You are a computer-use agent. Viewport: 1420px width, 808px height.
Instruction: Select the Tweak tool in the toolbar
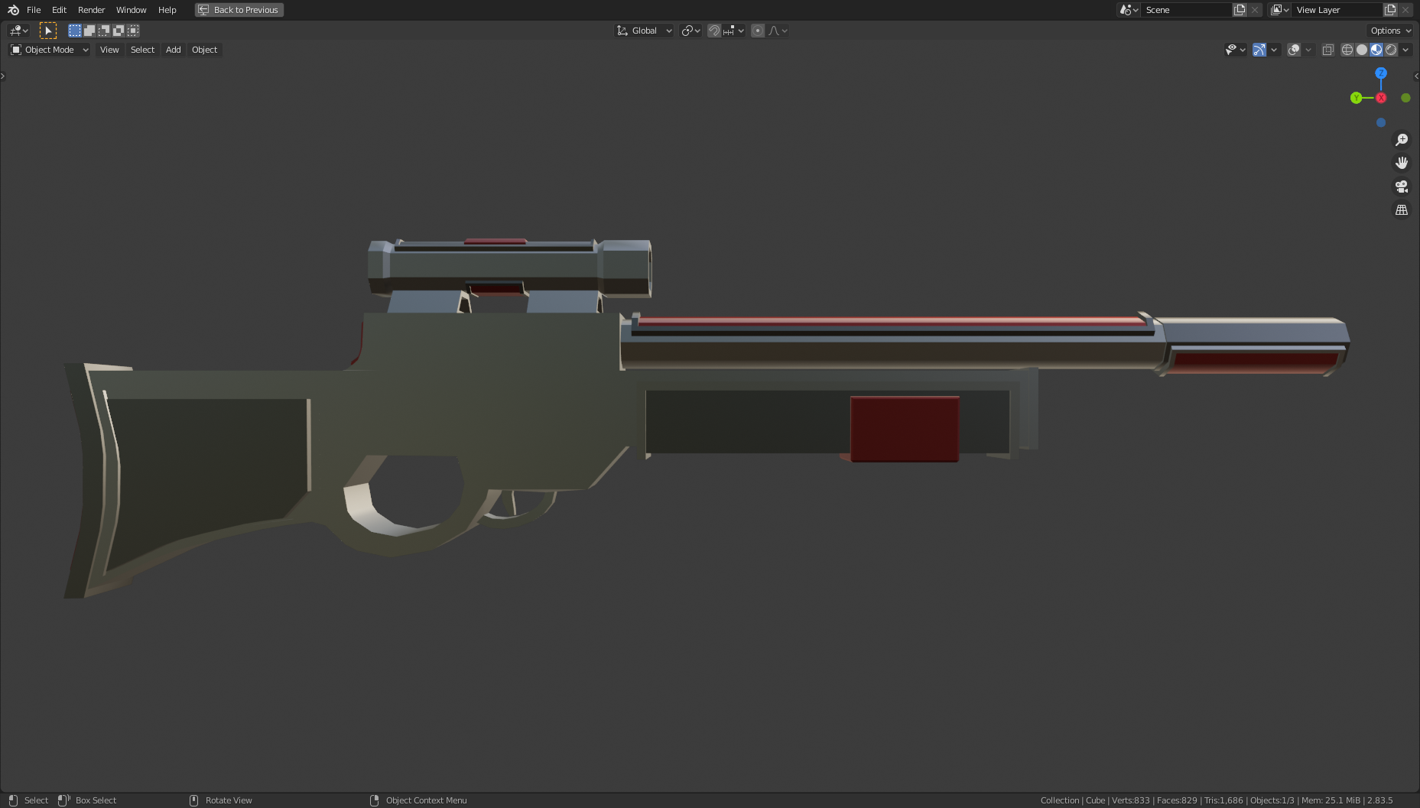click(48, 31)
